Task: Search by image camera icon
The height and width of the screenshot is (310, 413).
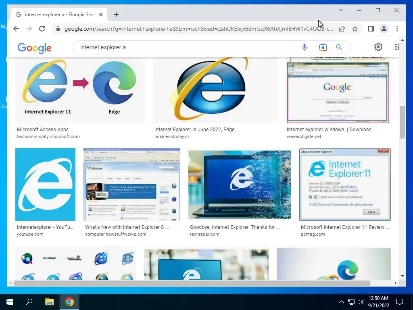Action: 323,47
